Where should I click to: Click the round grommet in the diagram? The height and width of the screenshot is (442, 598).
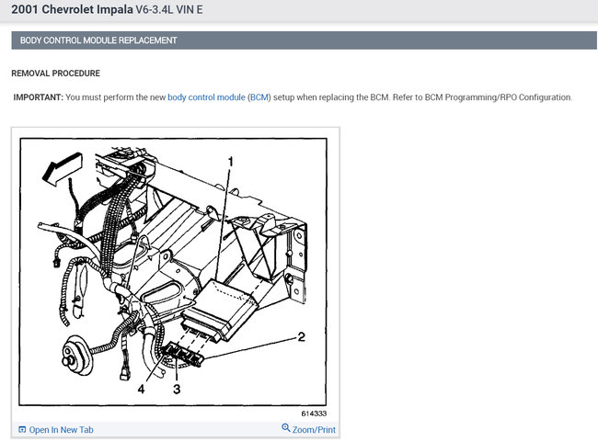point(77,355)
